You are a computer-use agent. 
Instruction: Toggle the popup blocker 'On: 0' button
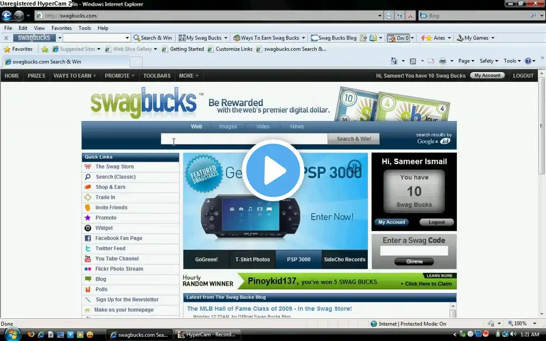click(399, 38)
